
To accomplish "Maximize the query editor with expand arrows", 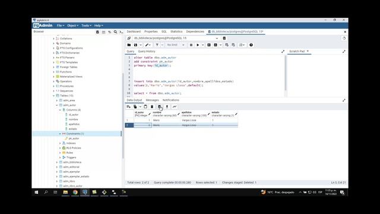I will click(283, 52).
